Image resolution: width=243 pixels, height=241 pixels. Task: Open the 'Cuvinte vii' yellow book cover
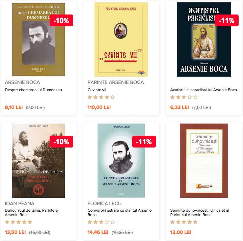[121, 39]
